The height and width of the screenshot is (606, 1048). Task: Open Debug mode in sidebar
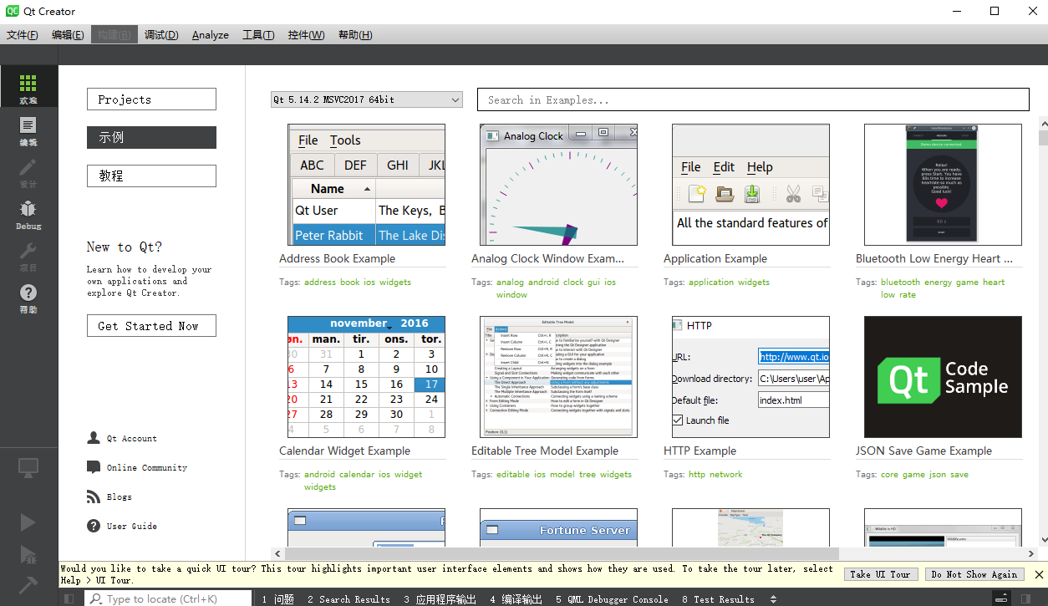pyautogui.click(x=28, y=215)
